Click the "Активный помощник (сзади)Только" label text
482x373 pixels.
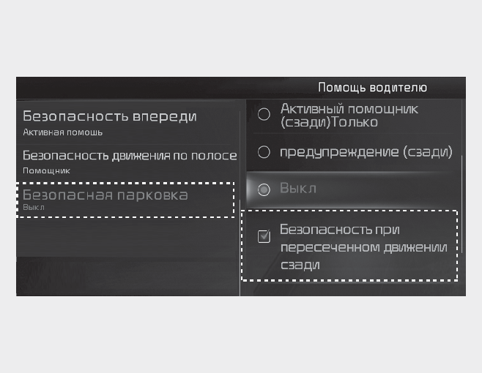coord(349,115)
